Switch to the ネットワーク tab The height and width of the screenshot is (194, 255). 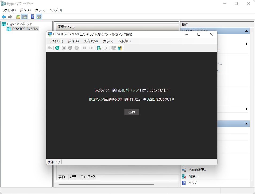tap(88, 177)
